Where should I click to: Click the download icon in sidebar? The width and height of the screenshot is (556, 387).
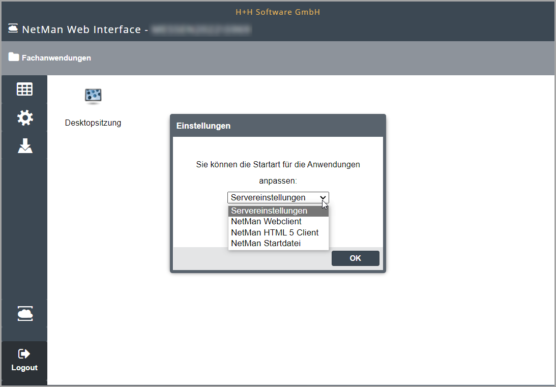[x=25, y=145]
